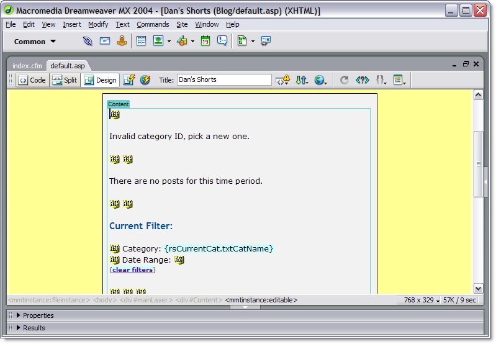Expand the Properties panel
The image size is (496, 344).
coord(37,315)
